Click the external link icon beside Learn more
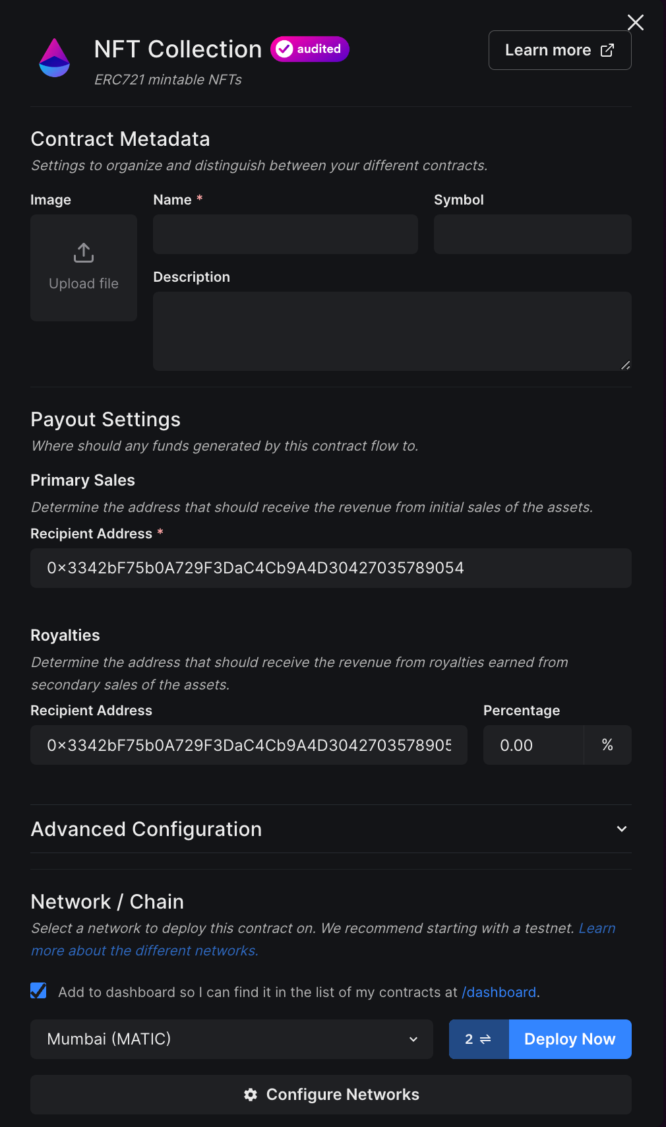Viewport: 666px width, 1127px height. pyautogui.click(x=607, y=49)
